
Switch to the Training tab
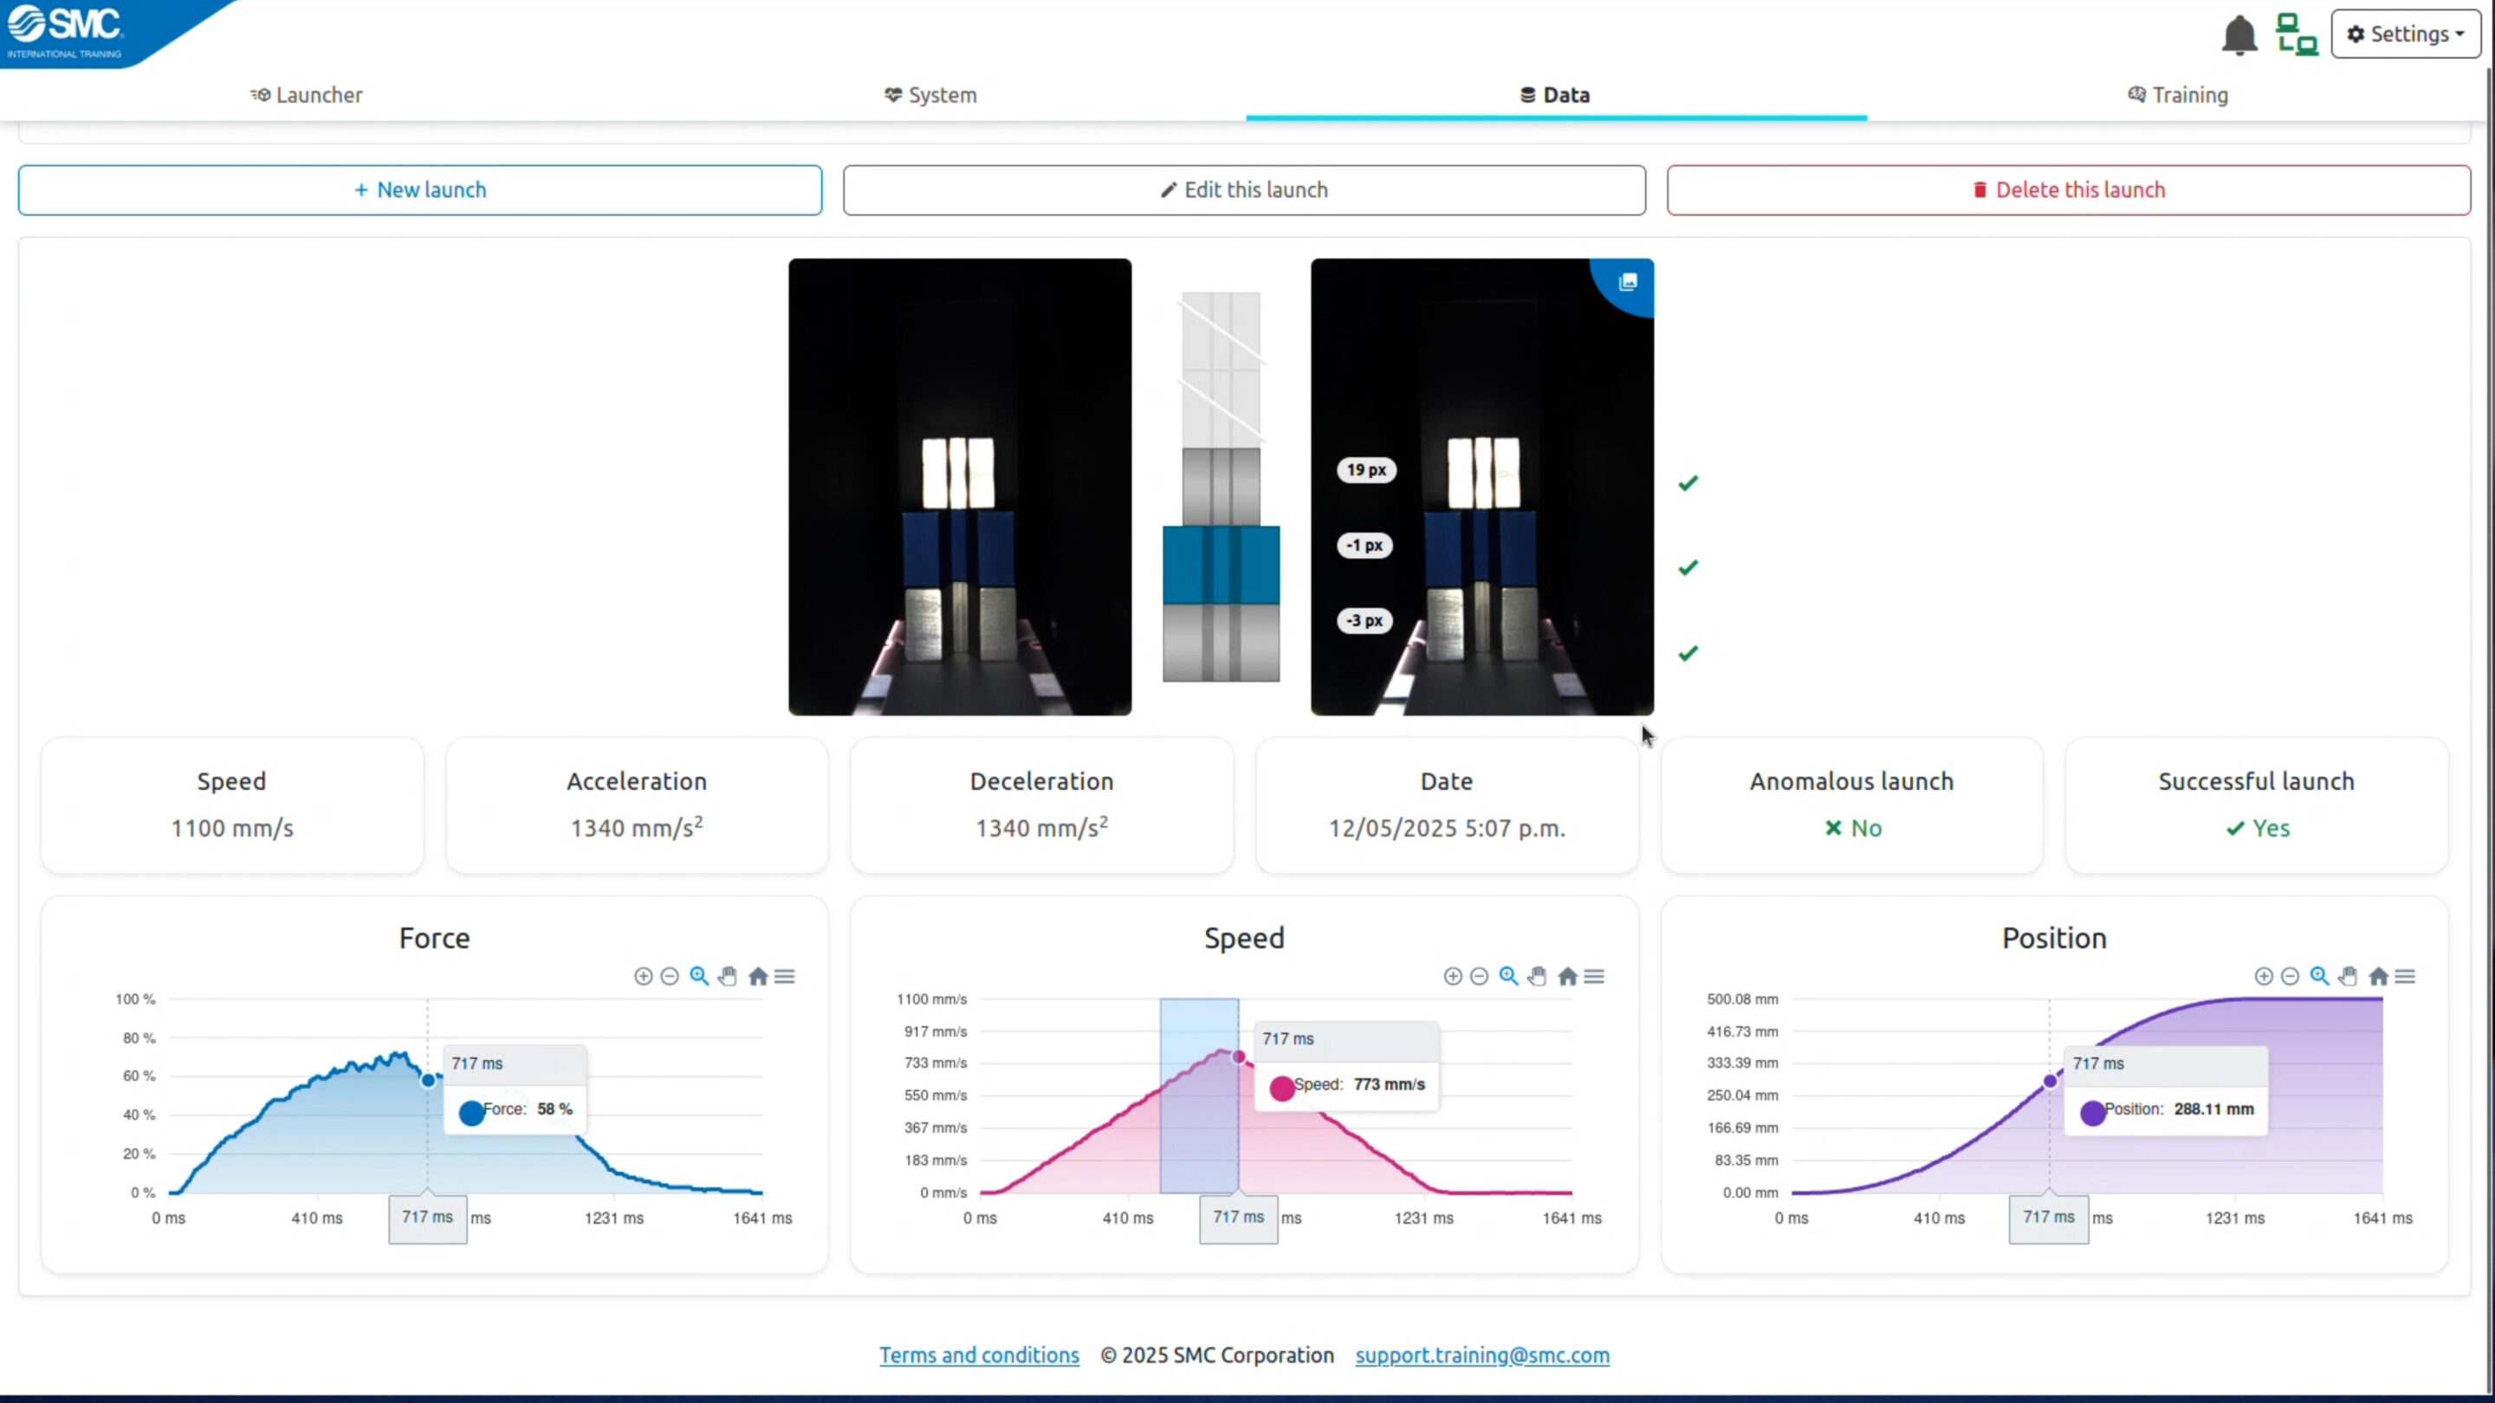pos(2177,95)
